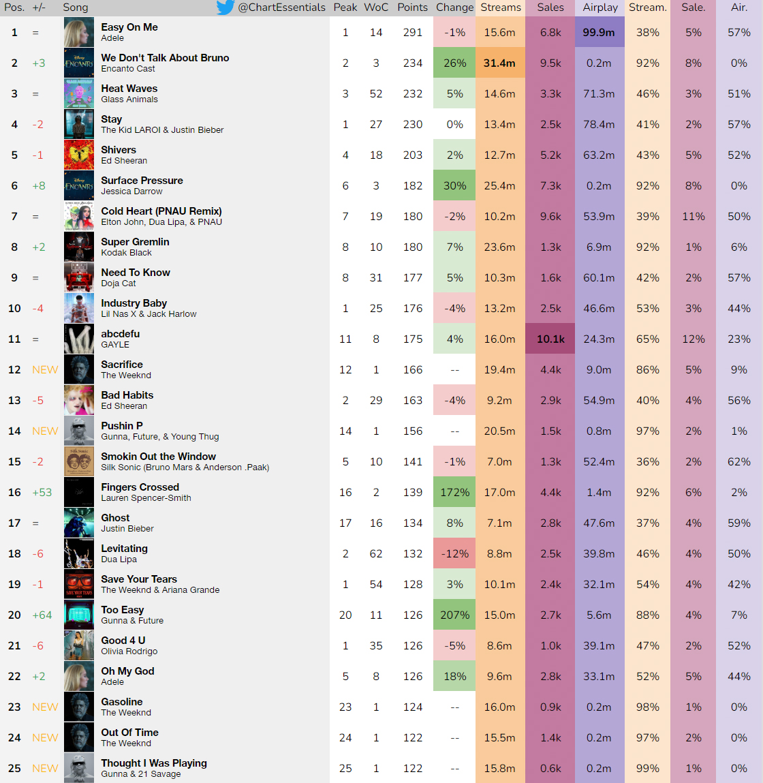Click the Olivia Rodrigo artist name

(x=129, y=651)
